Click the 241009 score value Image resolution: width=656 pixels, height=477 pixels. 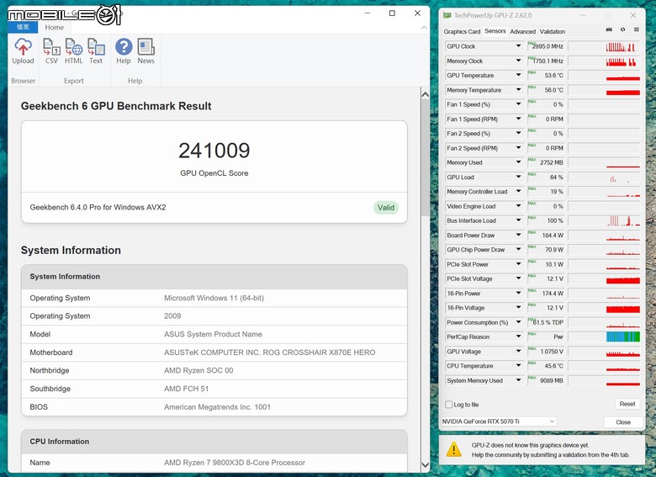click(x=214, y=151)
